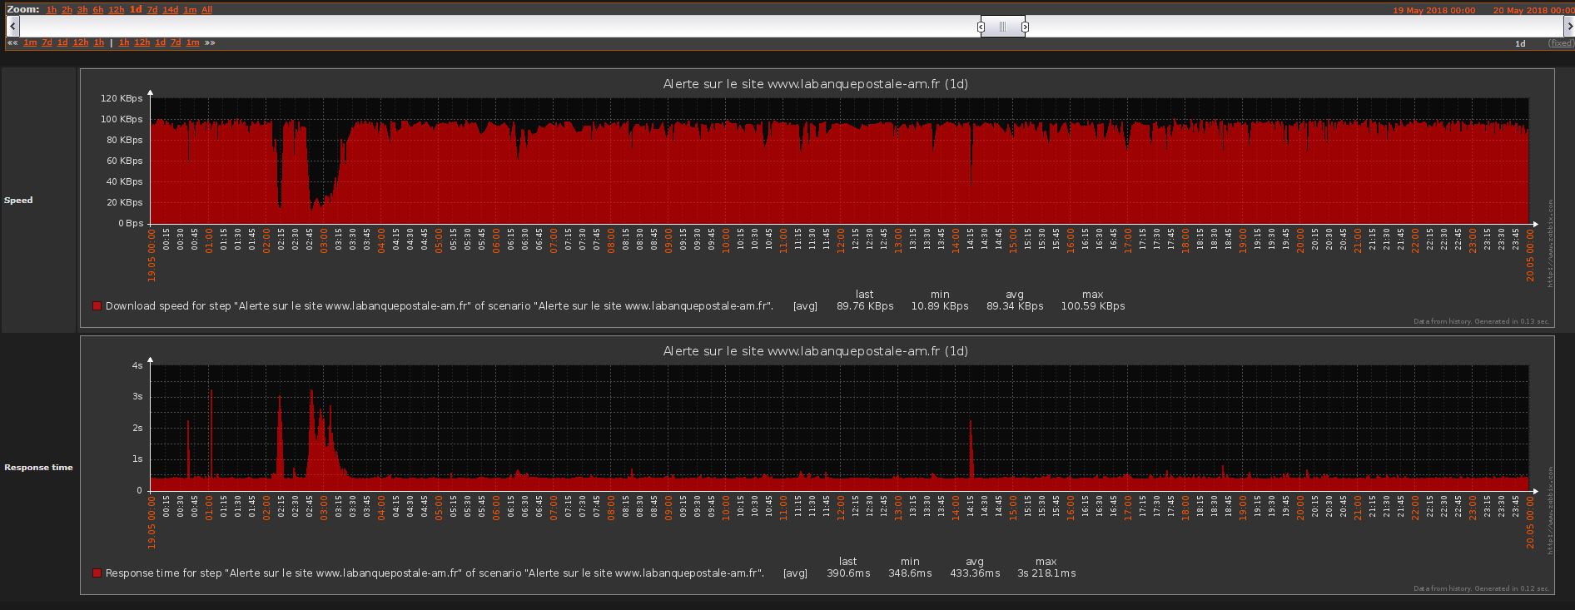Click the Speed graph plot area
Viewport: 1575px width, 610px height.
click(x=839, y=161)
